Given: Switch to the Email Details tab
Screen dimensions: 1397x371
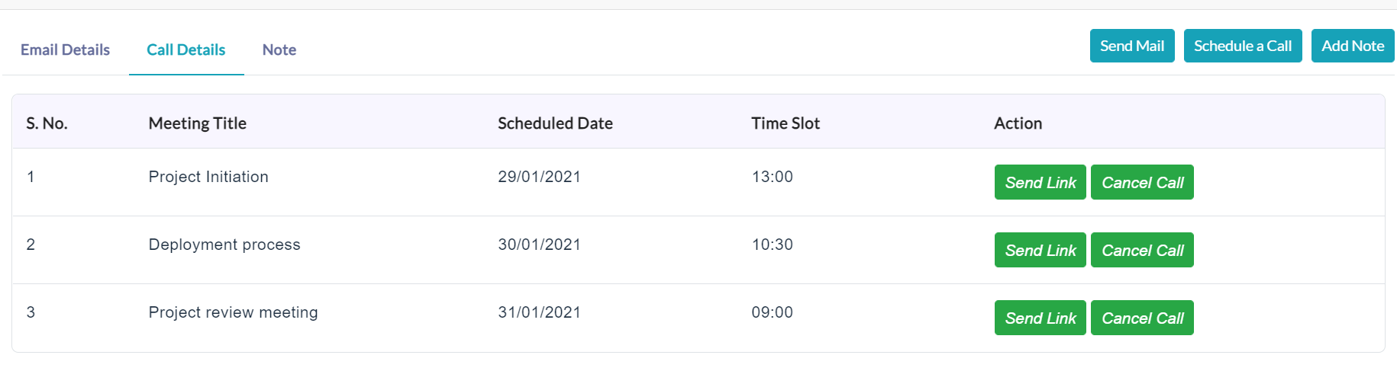Looking at the screenshot, I should tap(65, 50).
